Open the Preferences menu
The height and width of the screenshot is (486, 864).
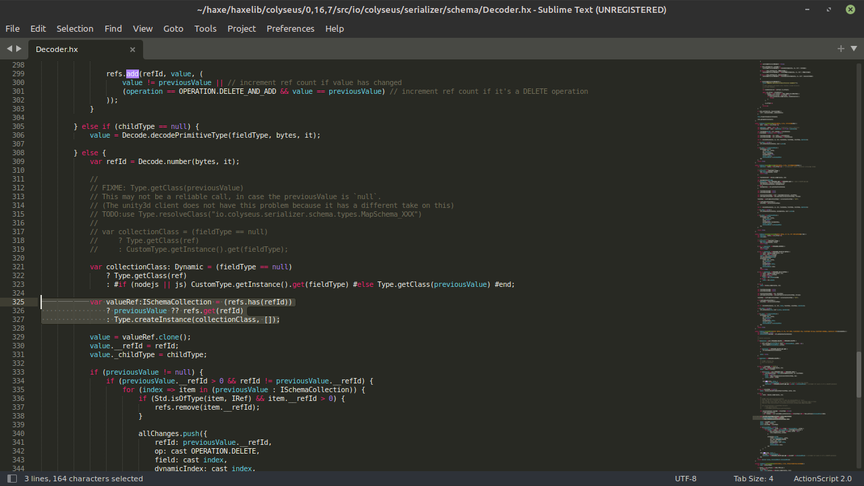coord(290,28)
